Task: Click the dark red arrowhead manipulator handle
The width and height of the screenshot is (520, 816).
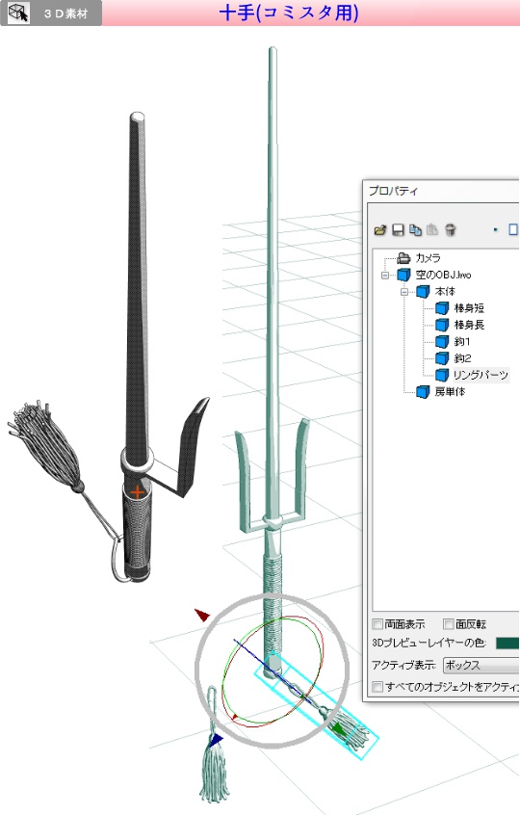Action: pyautogui.click(x=202, y=615)
